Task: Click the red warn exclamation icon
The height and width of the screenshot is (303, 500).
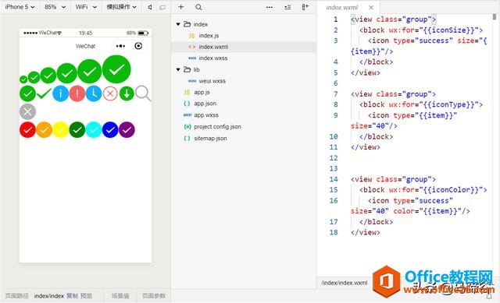Action: pos(77,93)
